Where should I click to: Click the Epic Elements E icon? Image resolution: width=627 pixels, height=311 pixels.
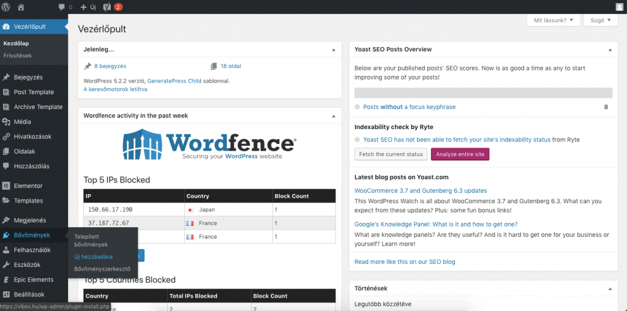click(x=6, y=279)
